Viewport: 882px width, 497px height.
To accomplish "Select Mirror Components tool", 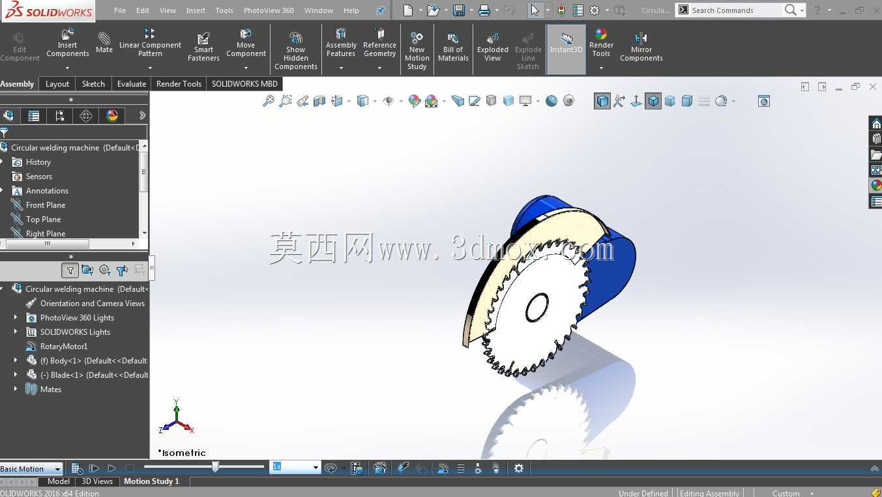I will 641,47.
